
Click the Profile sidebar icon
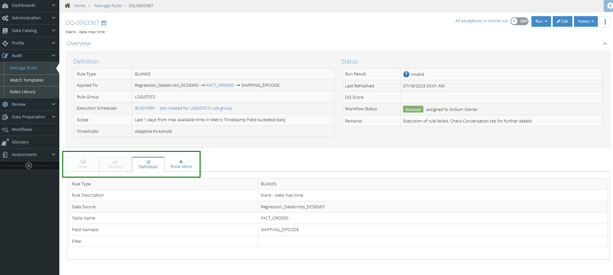(x=5, y=43)
